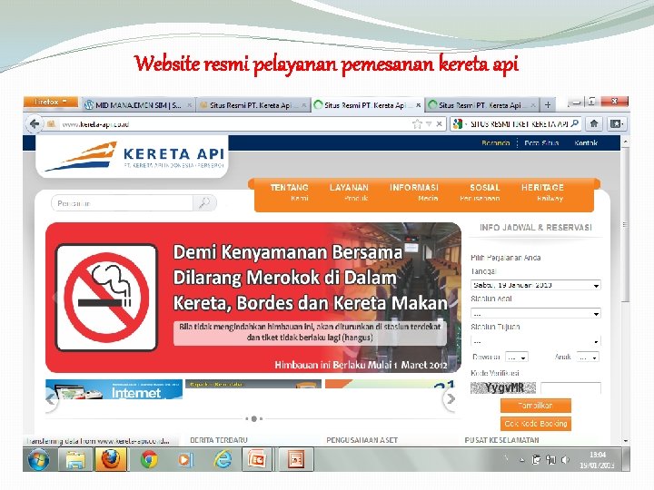Screen dimensions: 654x490
Task: Open the INFORMASI Media menu
Action: click(414, 192)
